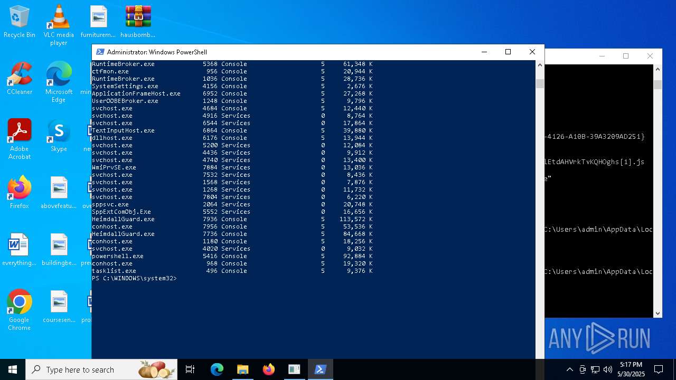Screen dimensions: 676x380
Task: Open the clock and date flyout
Action: point(631,369)
